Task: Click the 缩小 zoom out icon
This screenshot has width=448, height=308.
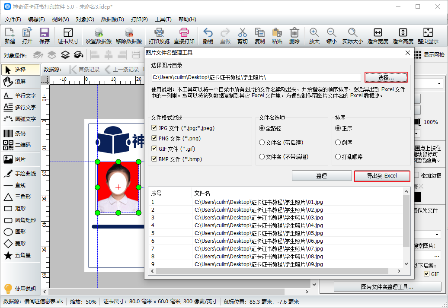Action: point(331,36)
